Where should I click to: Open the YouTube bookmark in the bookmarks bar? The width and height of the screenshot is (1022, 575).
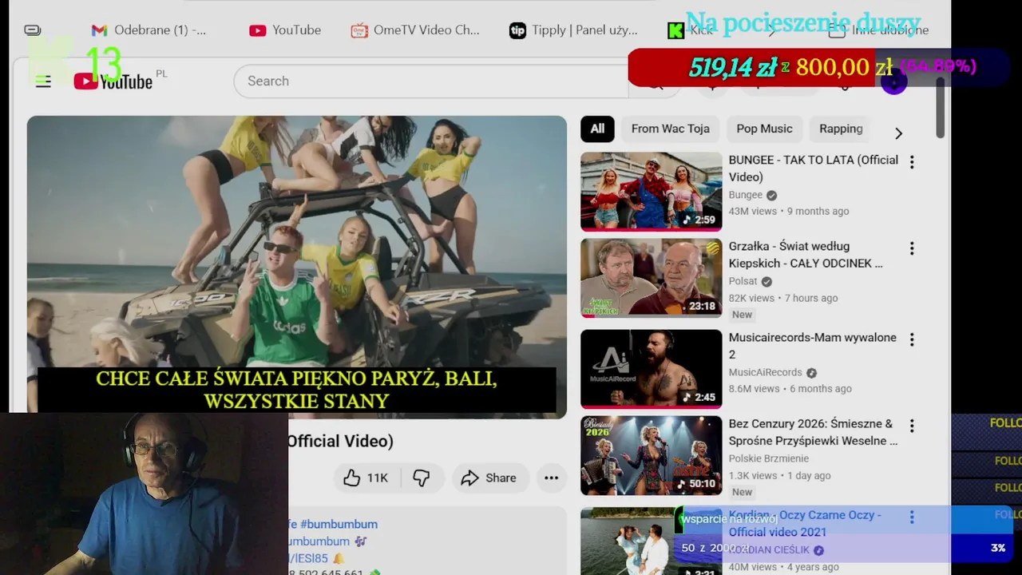click(x=285, y=30)
